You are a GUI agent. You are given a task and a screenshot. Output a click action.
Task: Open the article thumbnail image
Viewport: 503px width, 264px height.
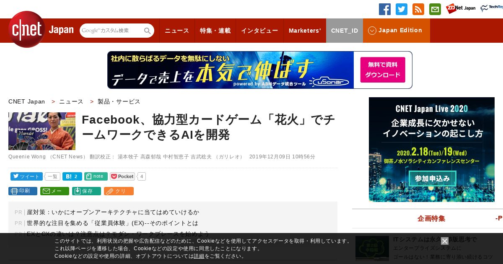[x=42, y=131]
